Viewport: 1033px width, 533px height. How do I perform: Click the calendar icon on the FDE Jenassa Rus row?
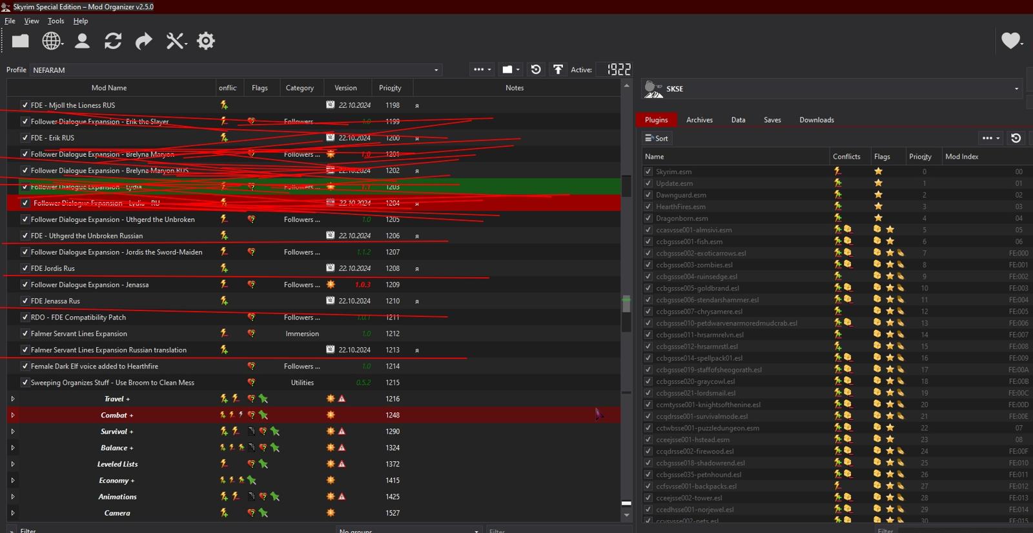[x=330, y=301]
